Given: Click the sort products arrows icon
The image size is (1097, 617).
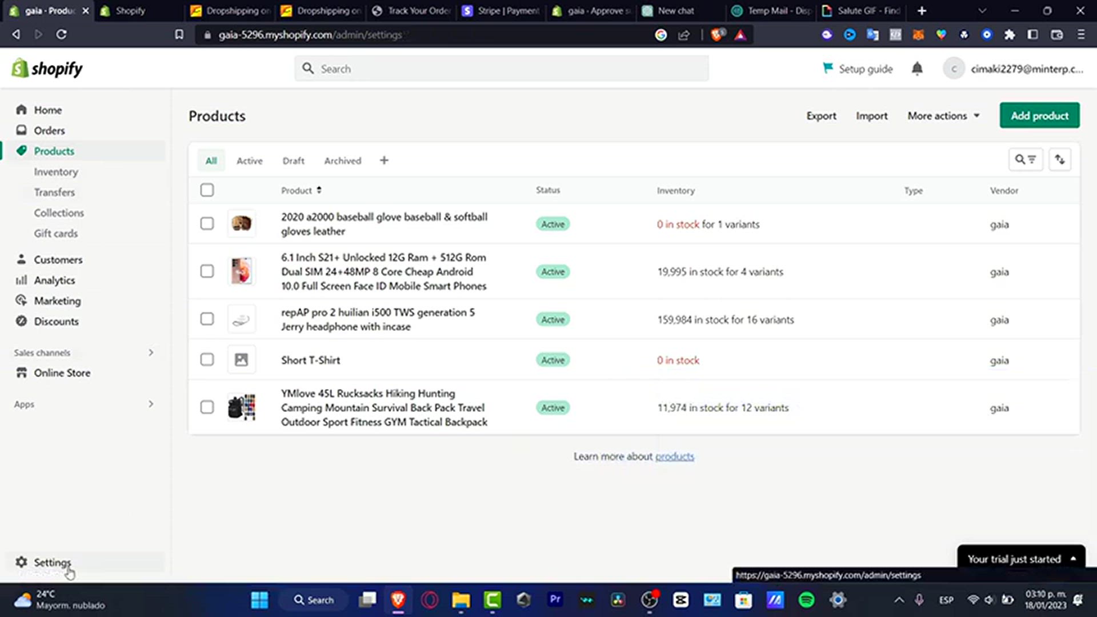Looking at the screenshot, I should point(1060,160).
